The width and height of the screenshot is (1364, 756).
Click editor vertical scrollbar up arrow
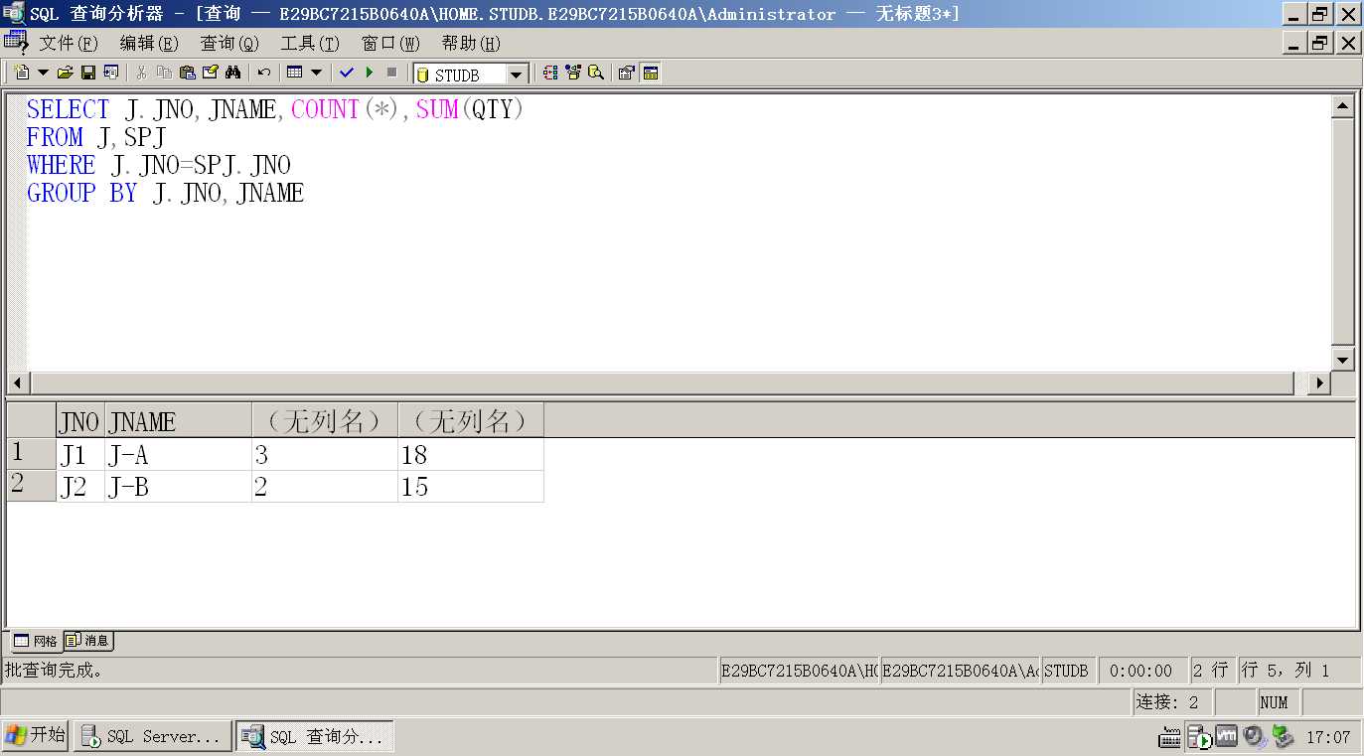click(x=1343, y=107)
